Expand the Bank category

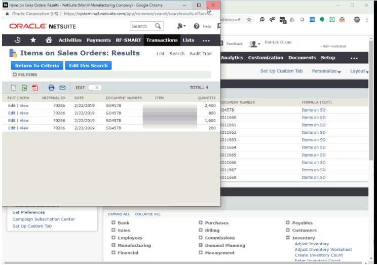point(114,222)
